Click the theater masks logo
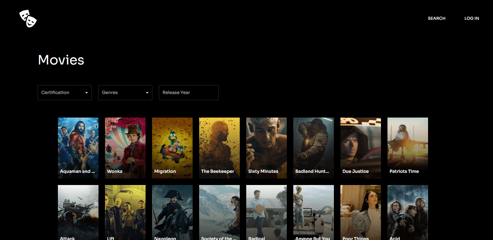Viewport: 493px width, 240px height. coord(28,18)
